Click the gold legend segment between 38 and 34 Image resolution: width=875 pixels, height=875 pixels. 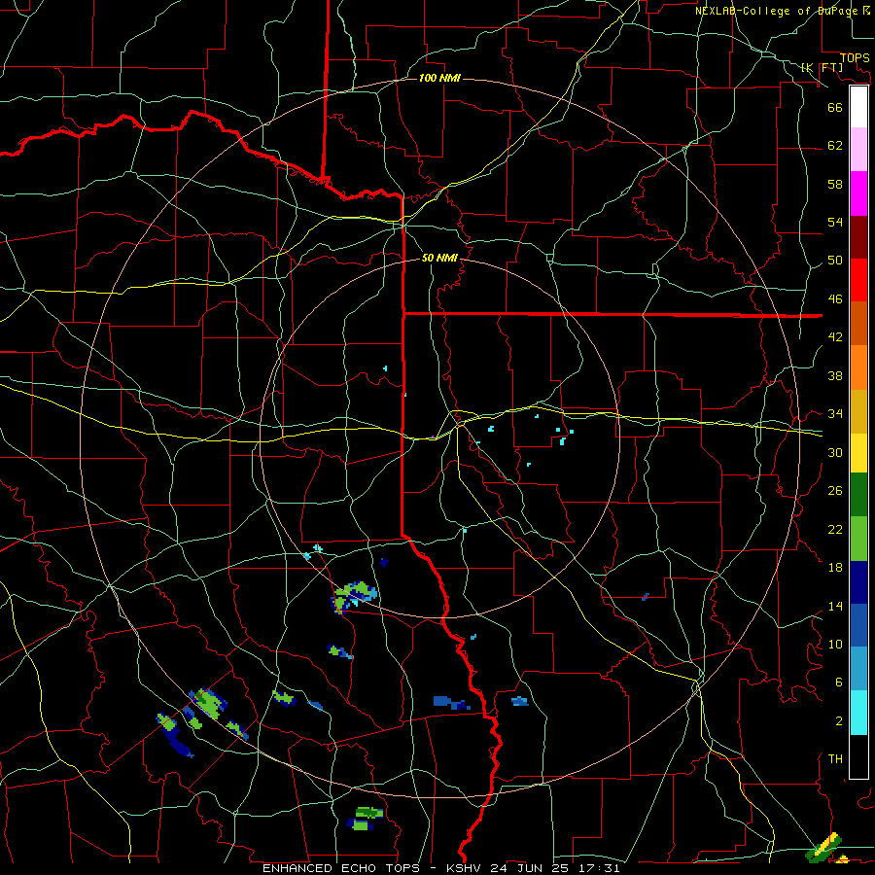coord(858,411)
